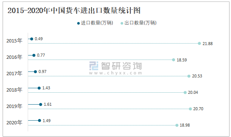Click the 智研咨询 watermark logo
231x137 pixels.
coord(115,66)
